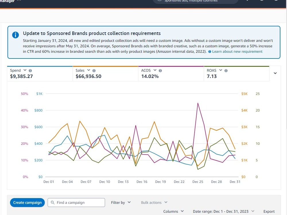
Task: Open the Sales metric dropdown arrow
Action: point(89,70)
